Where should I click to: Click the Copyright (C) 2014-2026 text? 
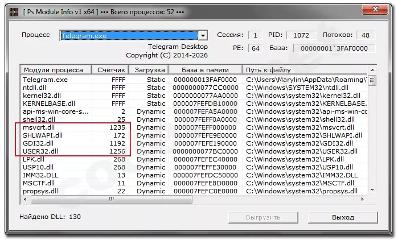tap(167, 55)
